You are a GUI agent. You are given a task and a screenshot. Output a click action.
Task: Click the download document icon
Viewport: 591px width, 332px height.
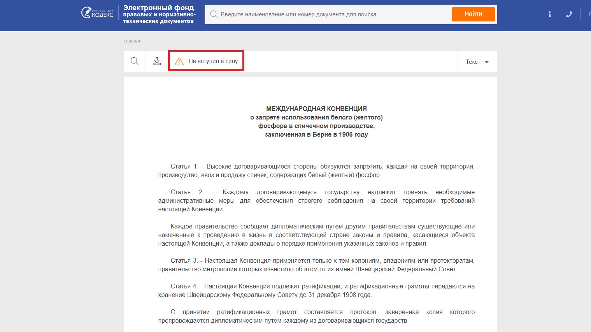pyautogui.click(x=157, y=61)
